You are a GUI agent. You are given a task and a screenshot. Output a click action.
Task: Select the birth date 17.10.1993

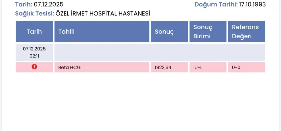pyautogui.click(x=252, y=4)
